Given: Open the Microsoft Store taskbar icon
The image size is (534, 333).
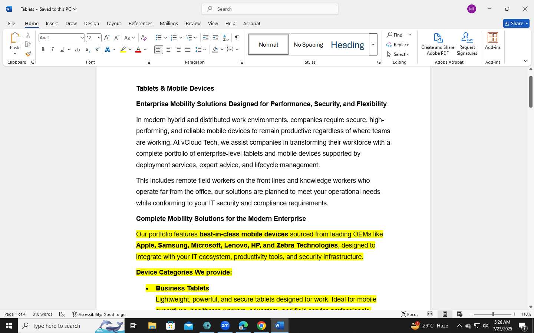Looking at the screenshot, I should (x=171, y=326).
